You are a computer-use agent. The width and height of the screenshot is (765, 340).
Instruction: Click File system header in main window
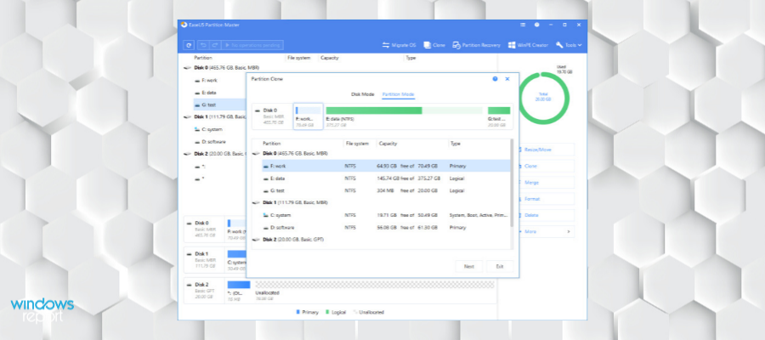coord(298,58)
